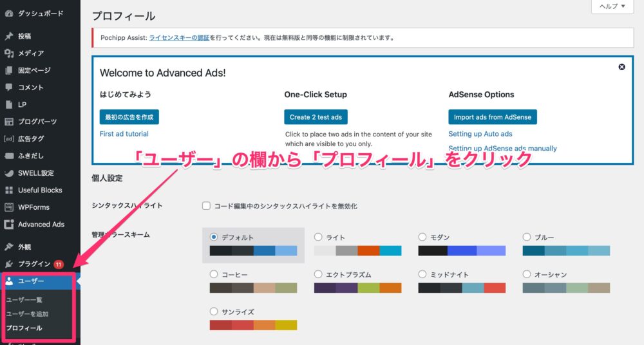The image size is (644, 345).
Task: Click the pushpin icon for Posts
Action: [8, 36]
